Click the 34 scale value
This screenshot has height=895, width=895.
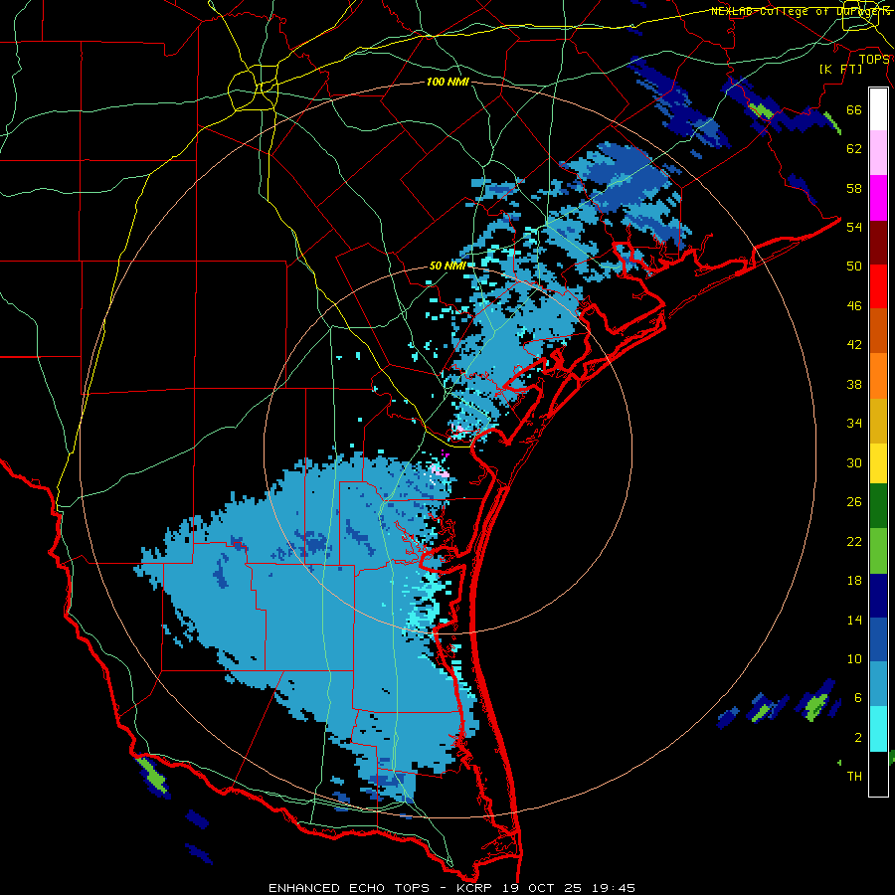coord(854,424)
